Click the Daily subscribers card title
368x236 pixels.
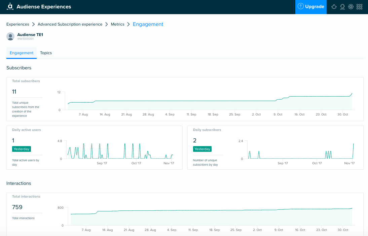point(207,130)
